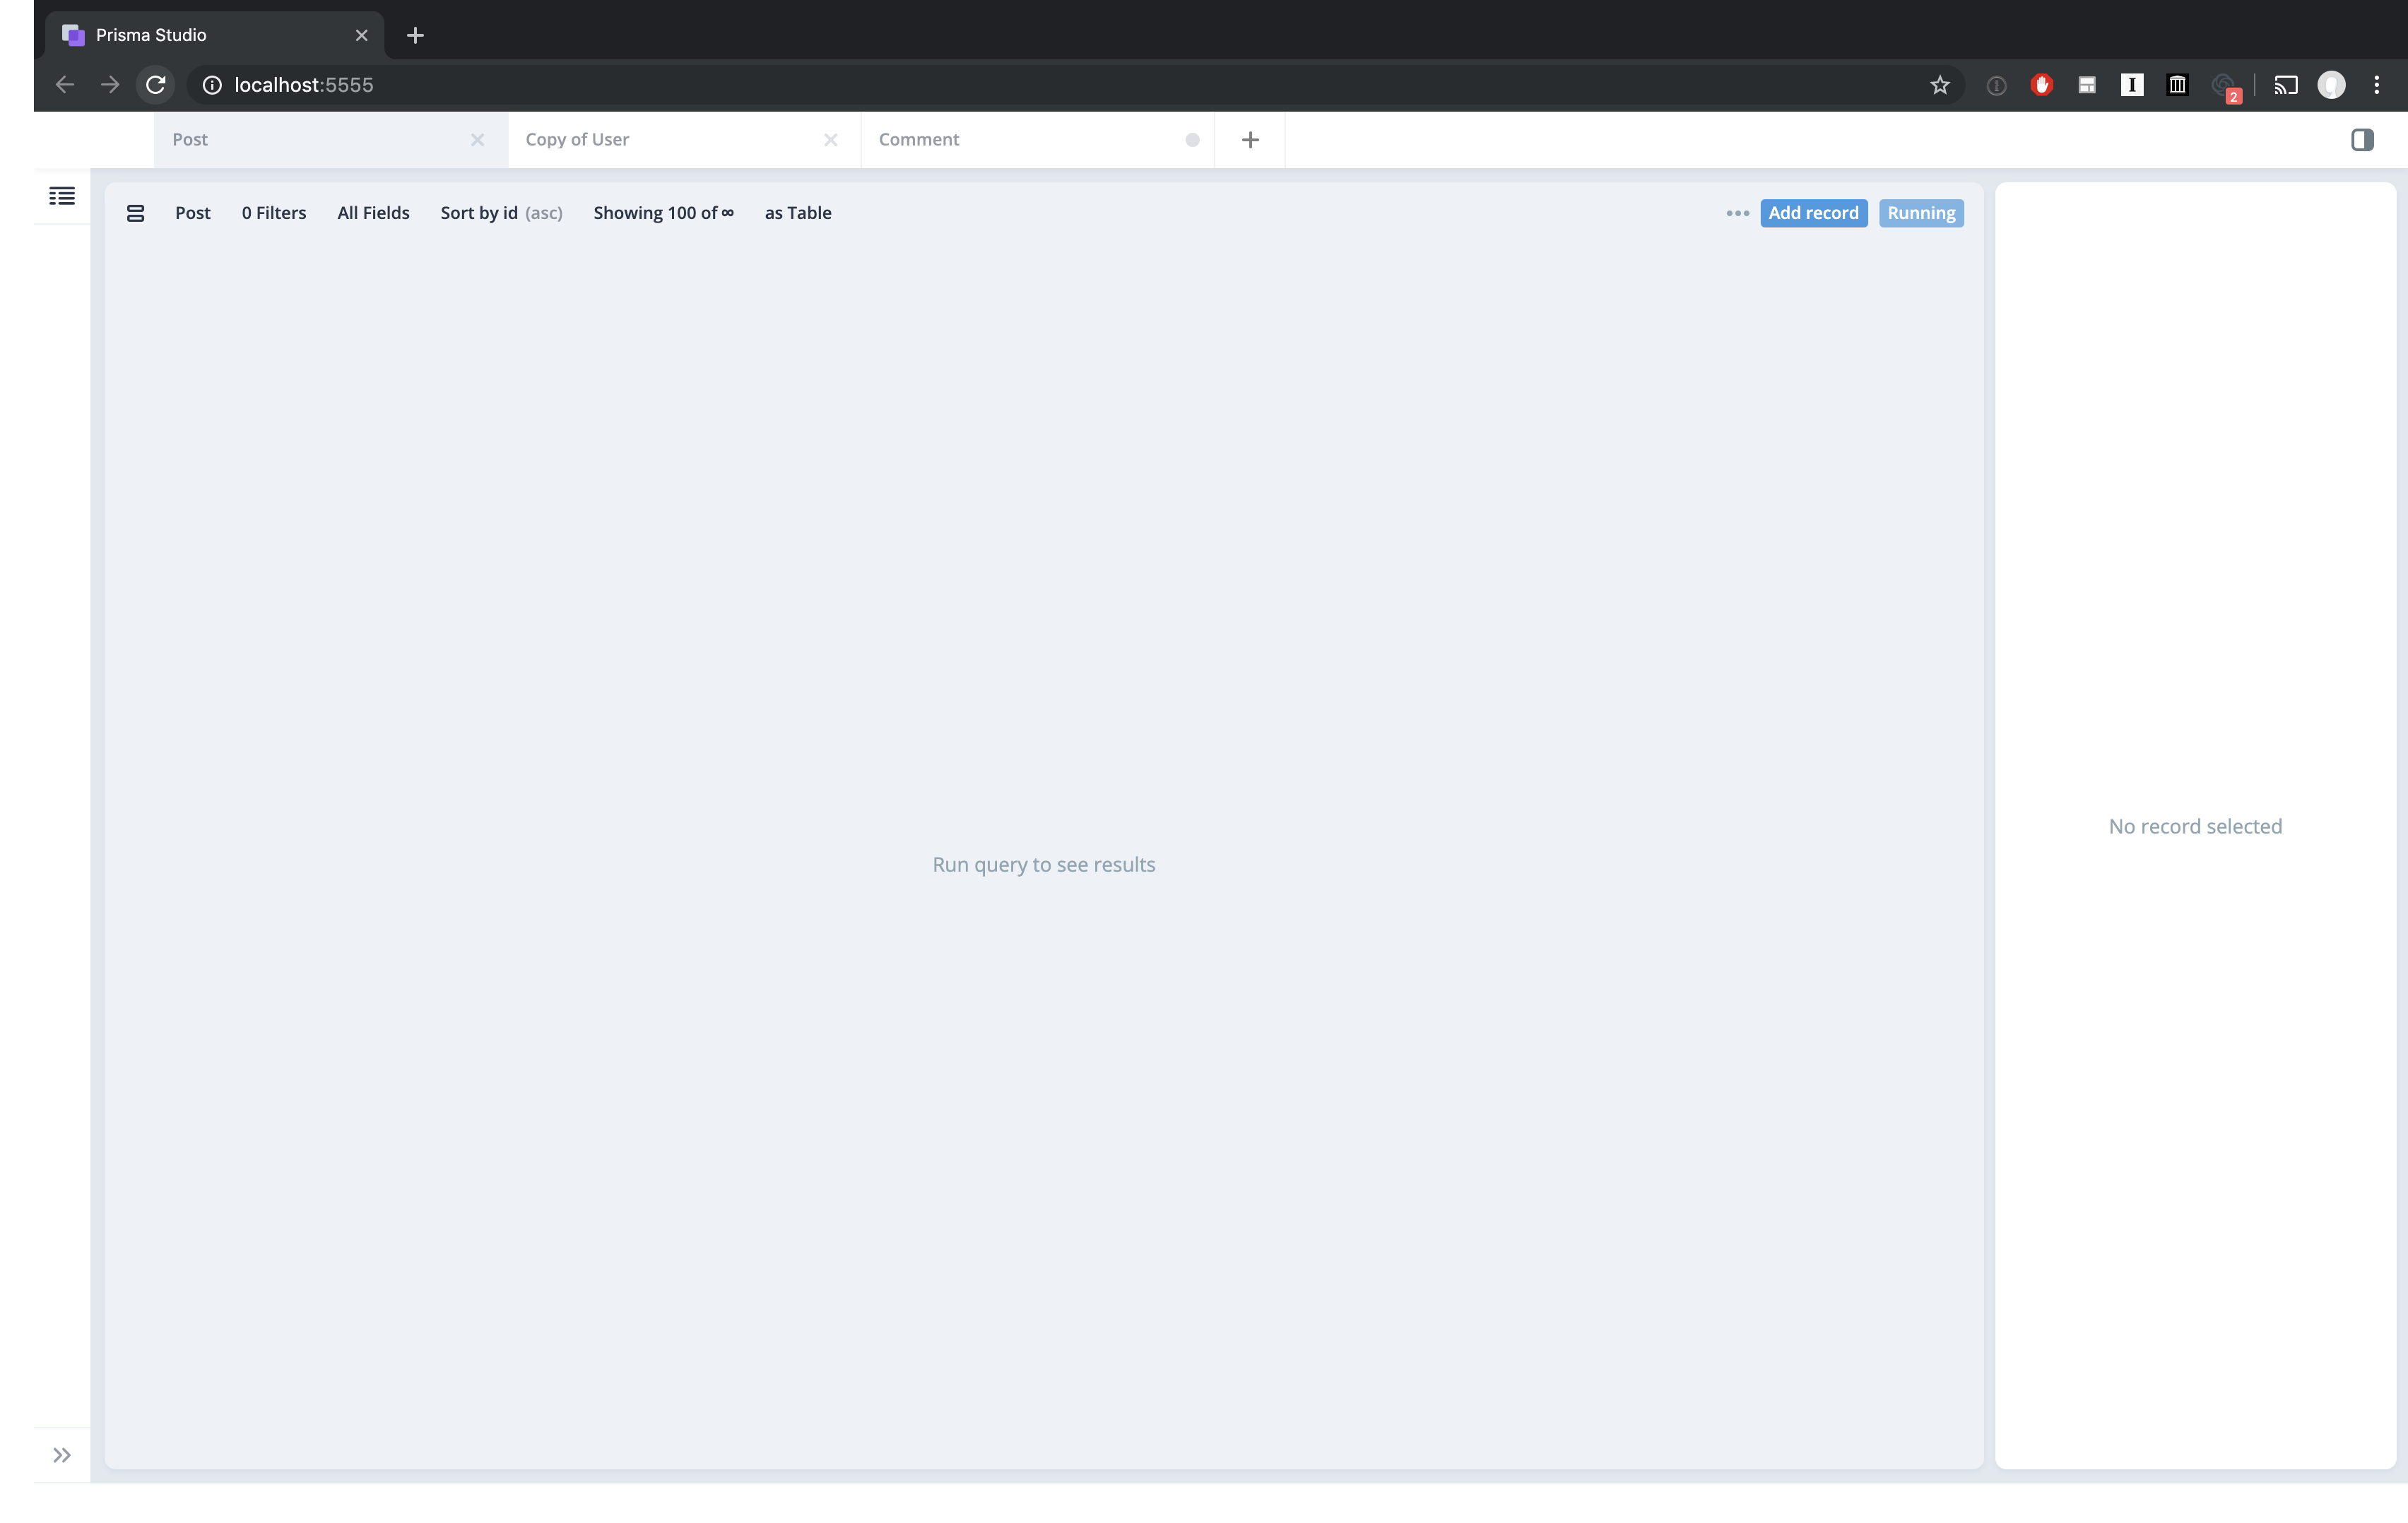2408x1523 pixels.
Task: Open the 0 Filters panel
Action: [x=274, y=213]
